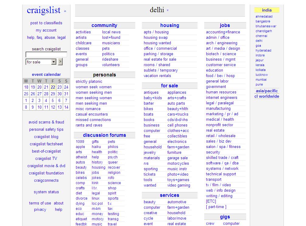
Task: Open system status link
Action: (x=46, y=192)
